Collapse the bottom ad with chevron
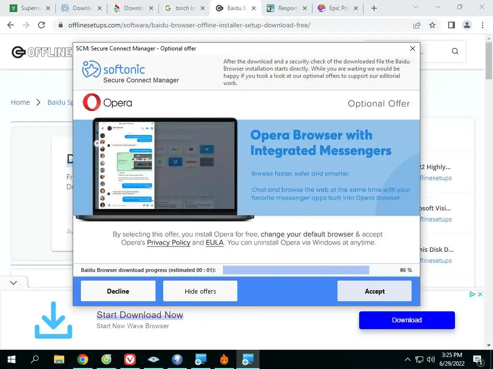This screenshot has width=493, height=369. click(13, 283)
